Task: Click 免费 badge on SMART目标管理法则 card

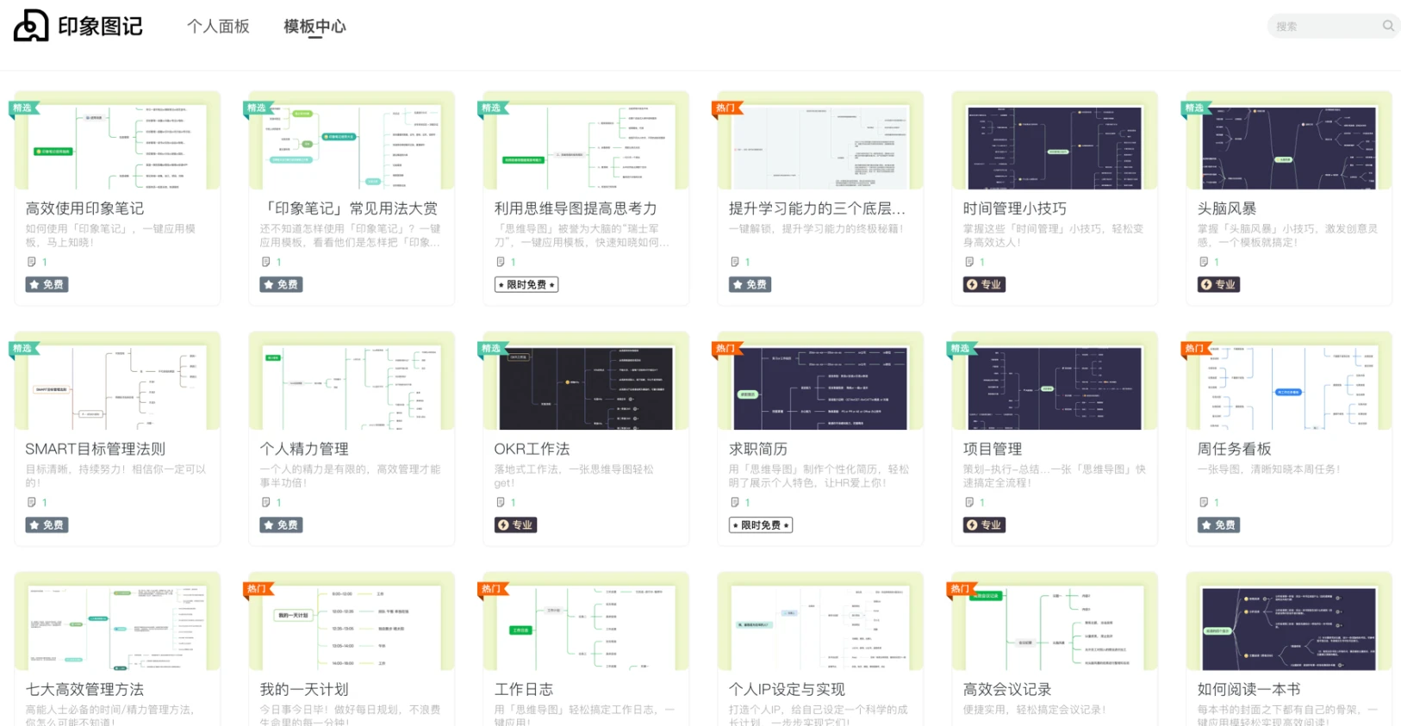Action: pos(47,524)
